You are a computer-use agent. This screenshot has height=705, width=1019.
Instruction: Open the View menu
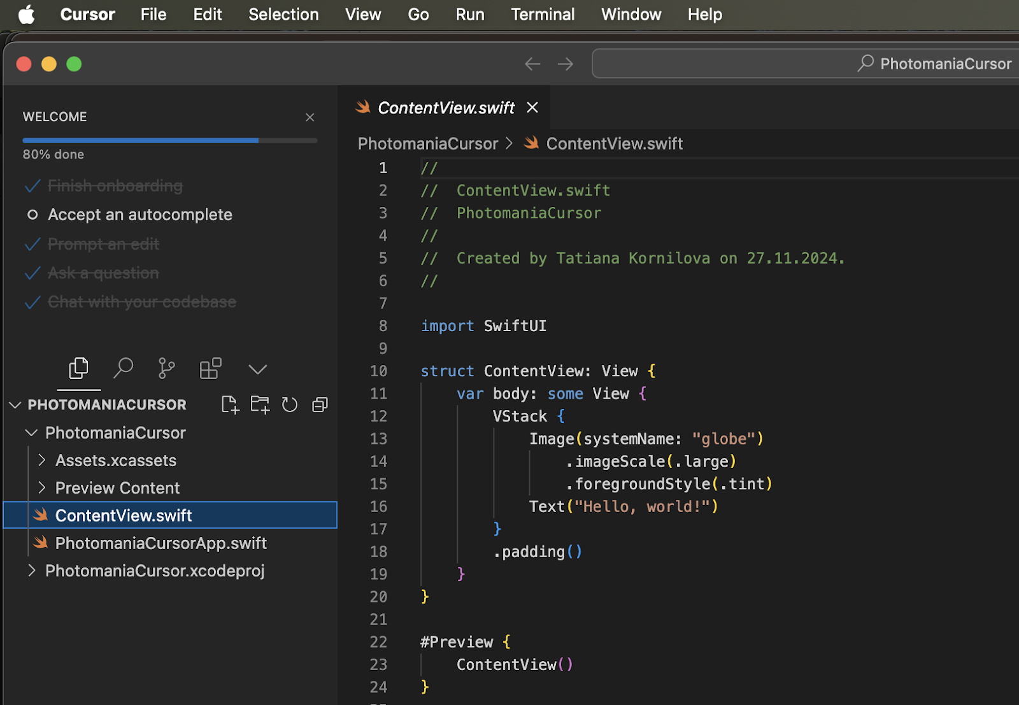(x=363, y=14)
